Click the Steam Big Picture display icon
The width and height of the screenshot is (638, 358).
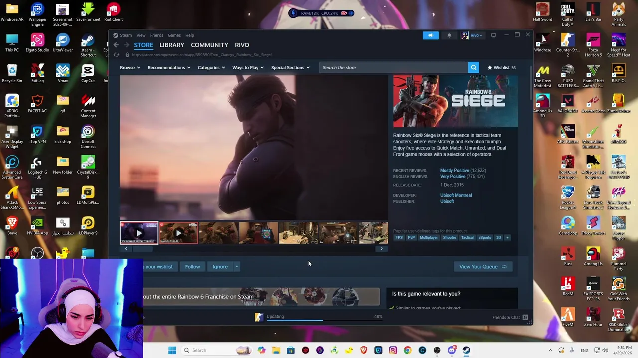coord(493,35)
